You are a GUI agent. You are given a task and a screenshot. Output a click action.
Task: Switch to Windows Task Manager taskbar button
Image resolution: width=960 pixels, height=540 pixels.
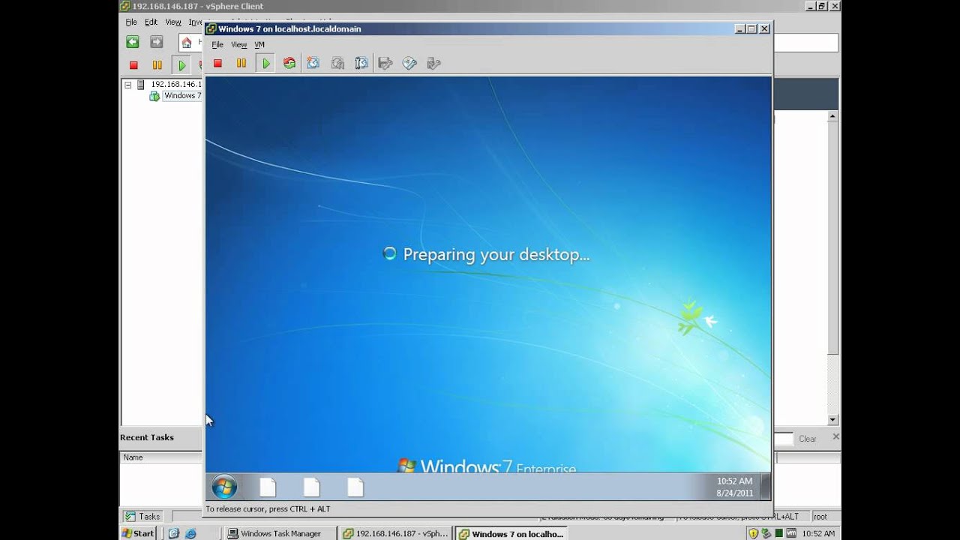click(x=279, y=534)
